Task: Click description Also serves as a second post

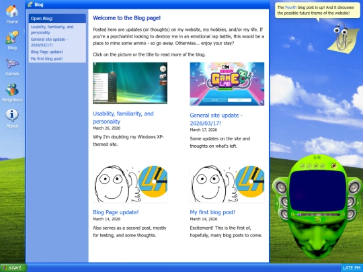Action: click(130, 232)
